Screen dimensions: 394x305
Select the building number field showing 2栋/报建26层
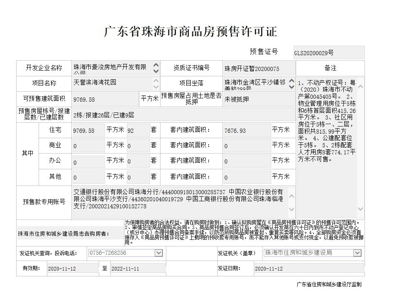pos(183,115)
